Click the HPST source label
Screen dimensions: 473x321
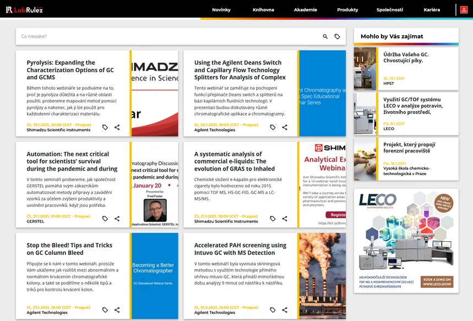tap(389, 83)
